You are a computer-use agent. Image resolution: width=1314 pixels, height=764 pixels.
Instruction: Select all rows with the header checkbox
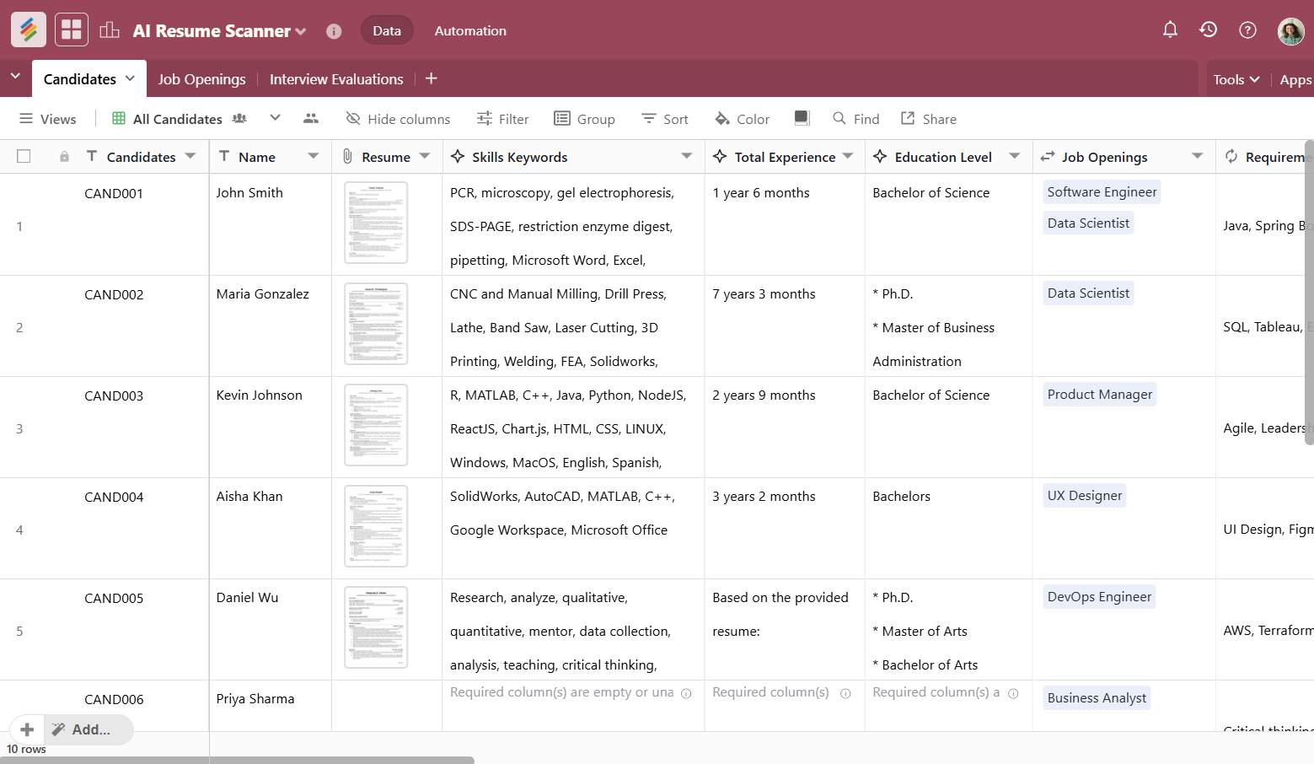24,156
